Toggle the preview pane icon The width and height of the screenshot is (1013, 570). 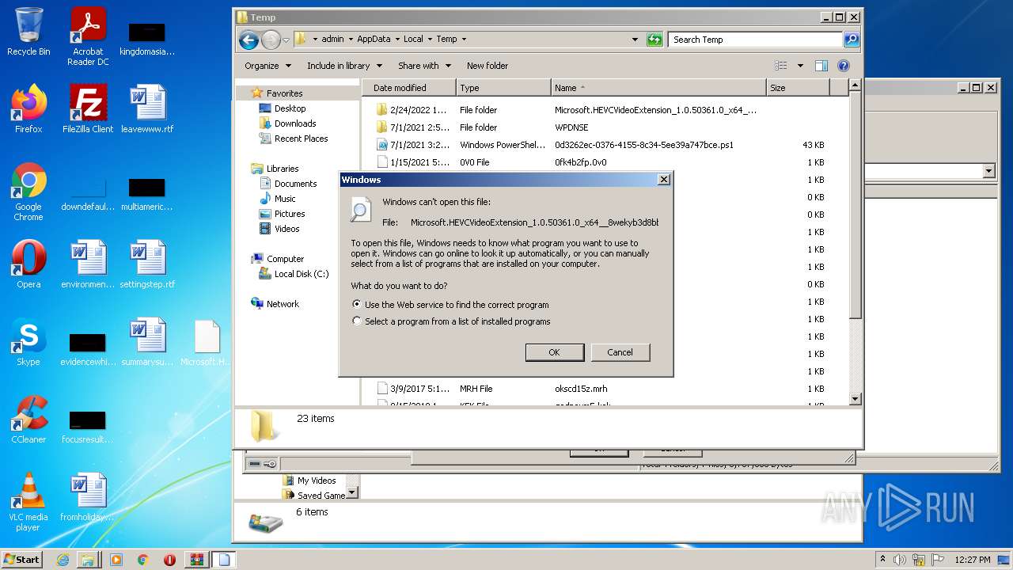[x=821, y=66]
